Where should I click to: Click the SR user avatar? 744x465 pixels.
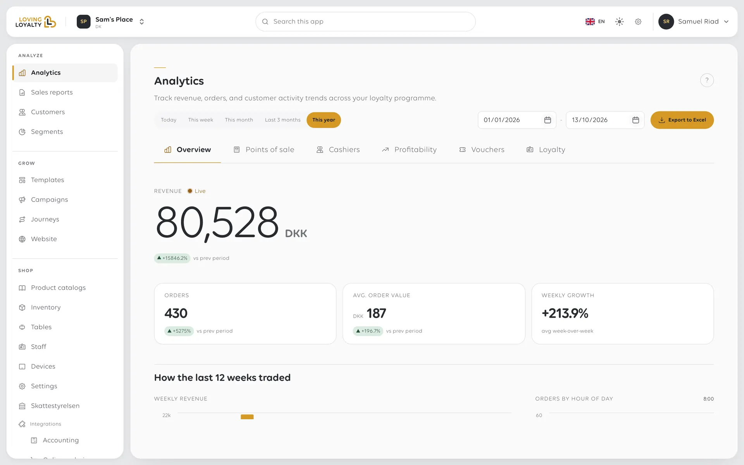(x=666, y=22)
